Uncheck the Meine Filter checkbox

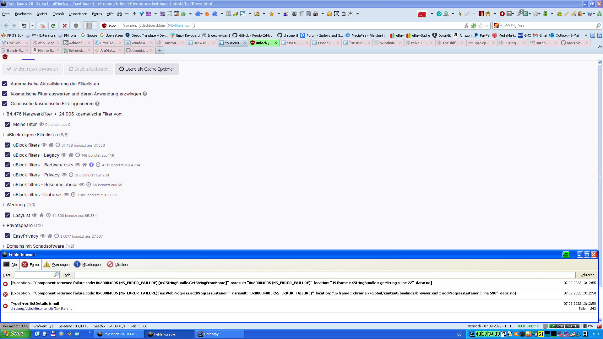click(x=7, y=124)
